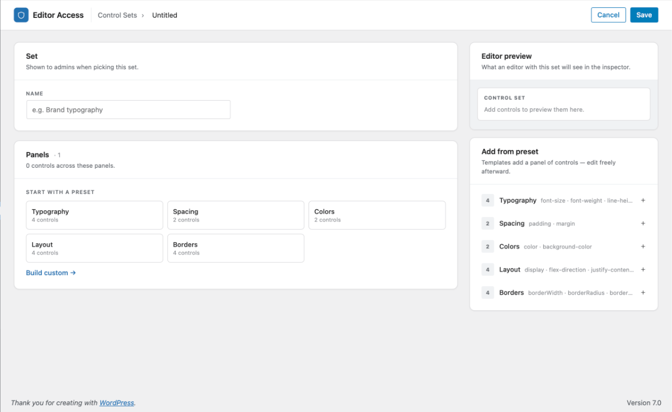The height and width of the screenshot is (412, 672).
Task: Click the Add from preset heading
Action: tap(510, 151)
